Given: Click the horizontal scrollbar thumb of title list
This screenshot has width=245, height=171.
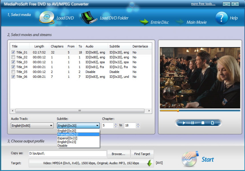Looking at the screenshot, I should (80, 111).
